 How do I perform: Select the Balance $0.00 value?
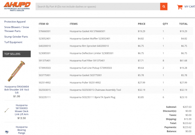tap(188, 131)
